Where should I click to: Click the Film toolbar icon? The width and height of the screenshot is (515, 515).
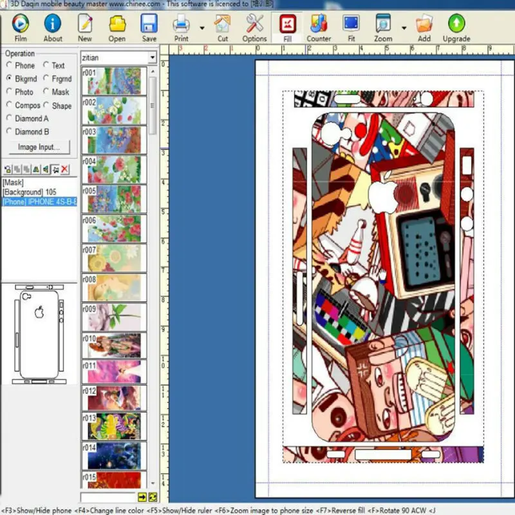click(x=21, y=24)
